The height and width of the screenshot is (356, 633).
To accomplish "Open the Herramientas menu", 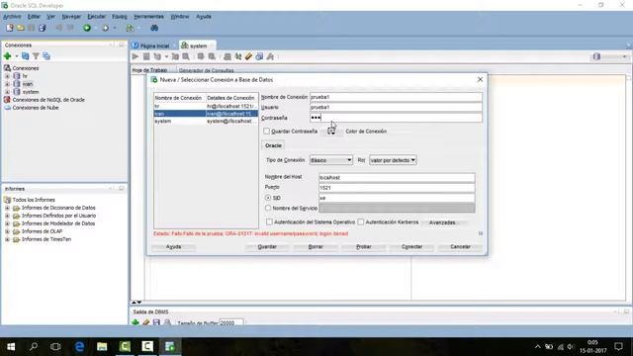I will coord(148,17).
